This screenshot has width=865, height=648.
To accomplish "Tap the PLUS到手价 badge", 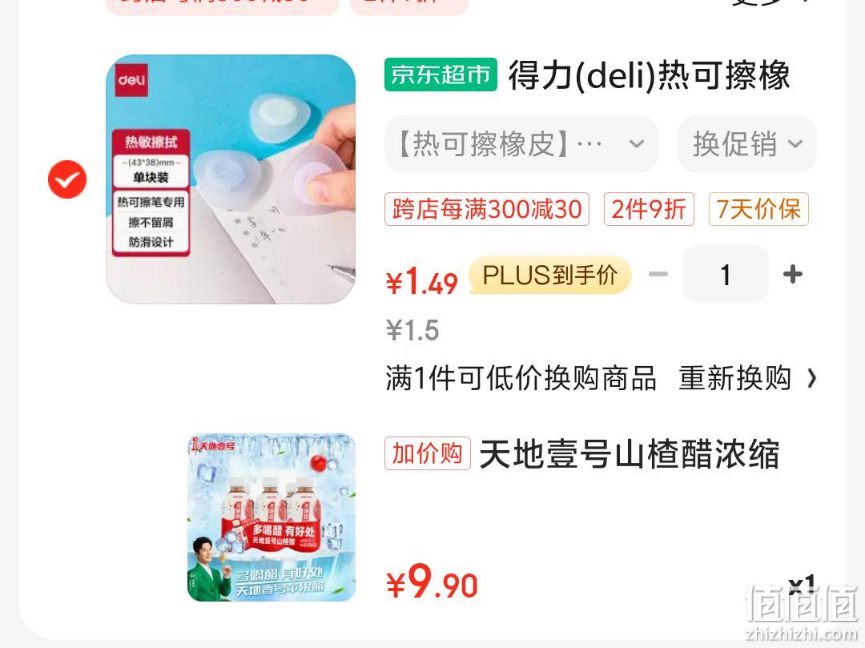I will [x=550, y=275].
